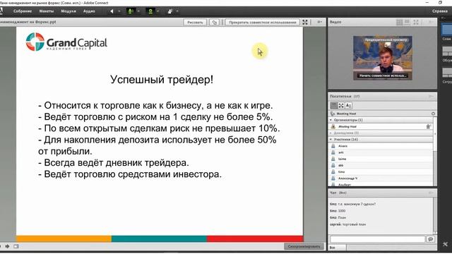
Task: Click Начать совместное использование on video
Action: [383, 75]
